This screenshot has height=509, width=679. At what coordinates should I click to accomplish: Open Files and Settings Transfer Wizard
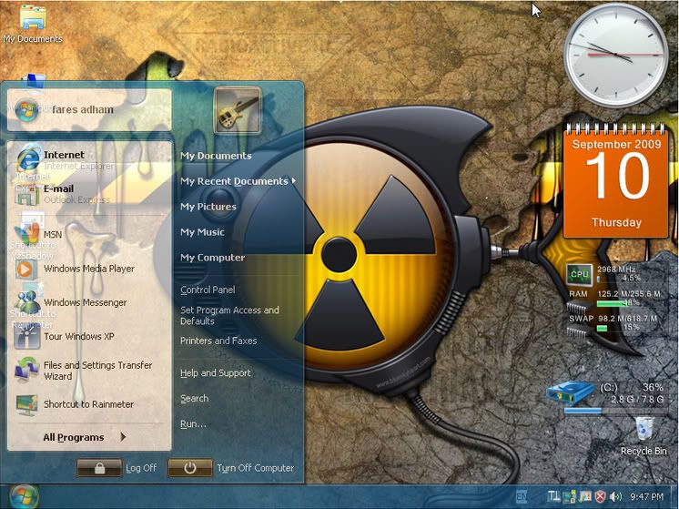click(89, 371)
